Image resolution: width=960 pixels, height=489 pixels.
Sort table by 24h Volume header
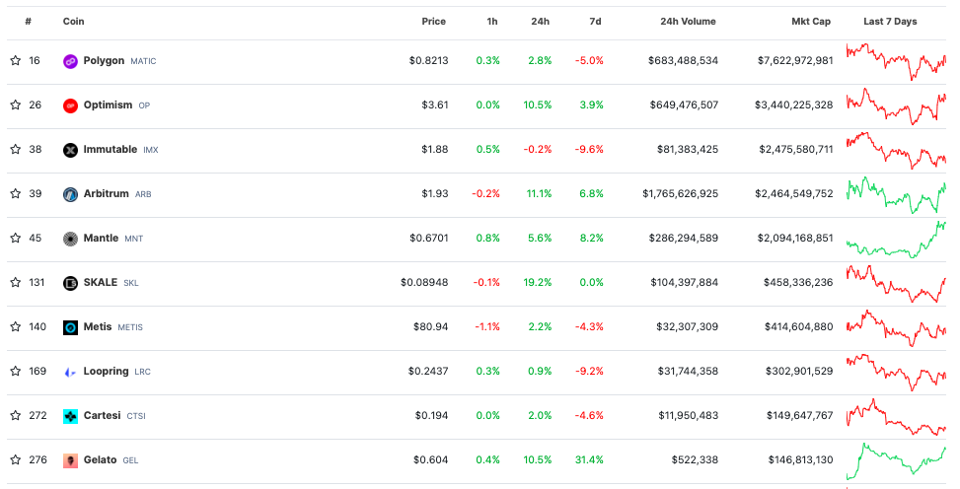688,22
